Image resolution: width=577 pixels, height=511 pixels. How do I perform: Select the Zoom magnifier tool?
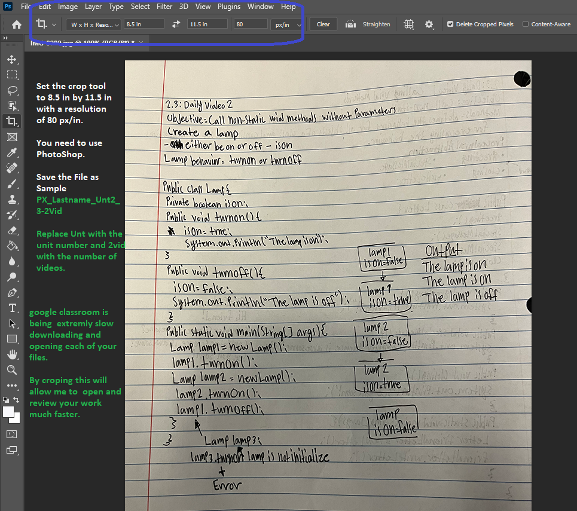pos(11,370)
